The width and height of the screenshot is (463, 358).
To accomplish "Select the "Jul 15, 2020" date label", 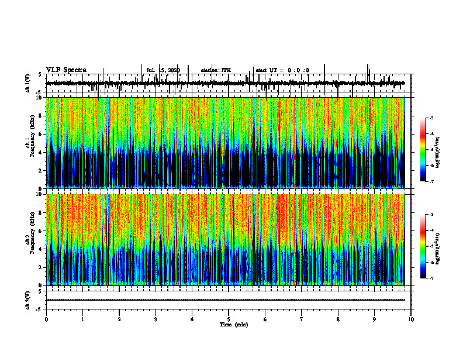I will coord(163,70).
